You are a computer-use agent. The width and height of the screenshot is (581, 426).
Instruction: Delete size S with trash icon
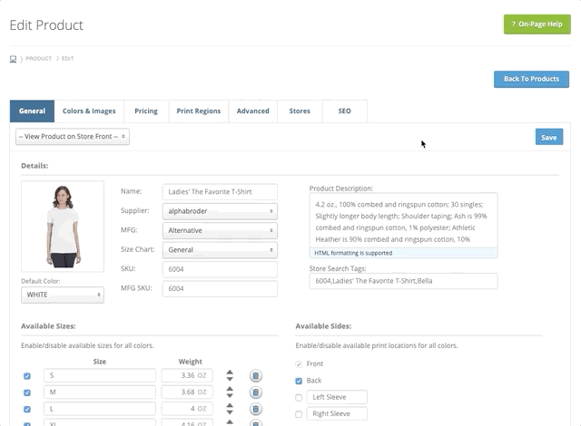[255, 376]
